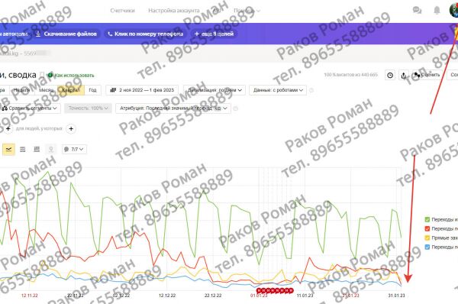Toggle the green legend checkbox Переходы и…
Screen dimensions: 458x304
(x=427, y=219)
